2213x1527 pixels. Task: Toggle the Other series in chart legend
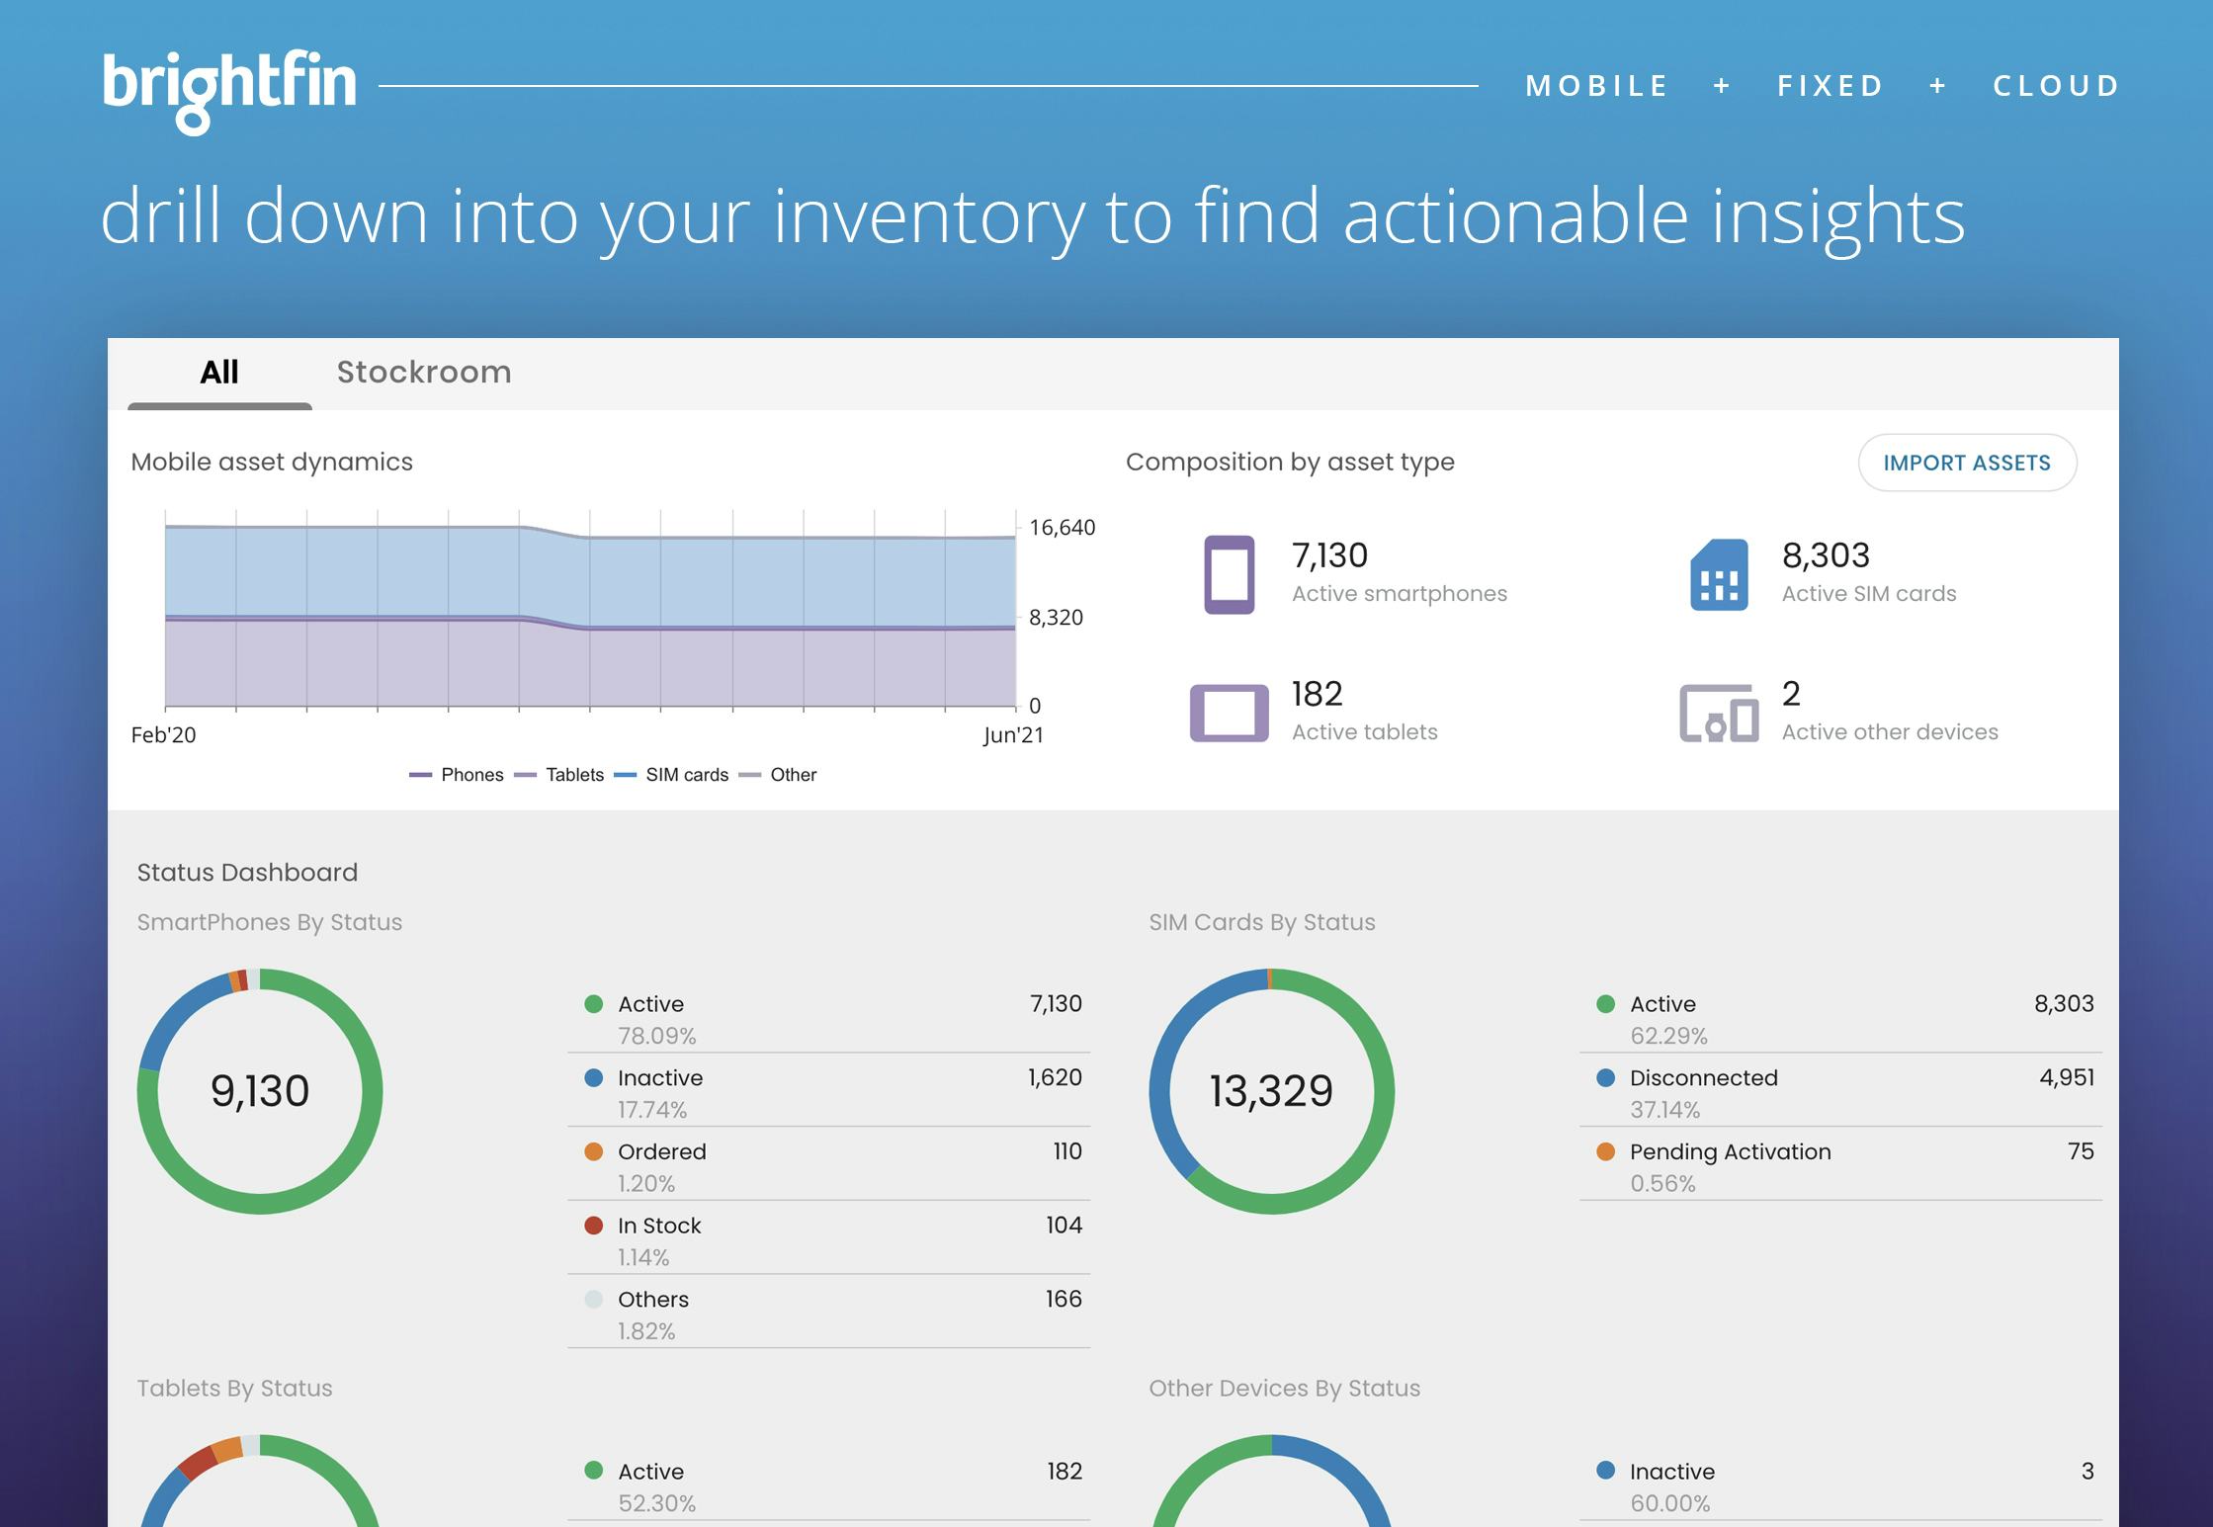click(x=779, y=775)
